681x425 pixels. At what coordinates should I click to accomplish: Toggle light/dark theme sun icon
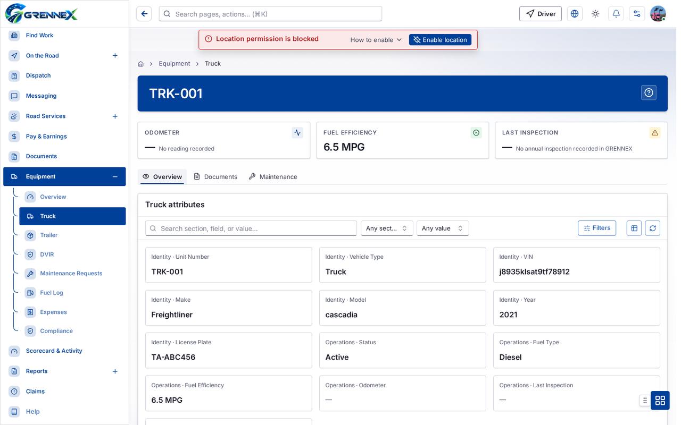595,14
